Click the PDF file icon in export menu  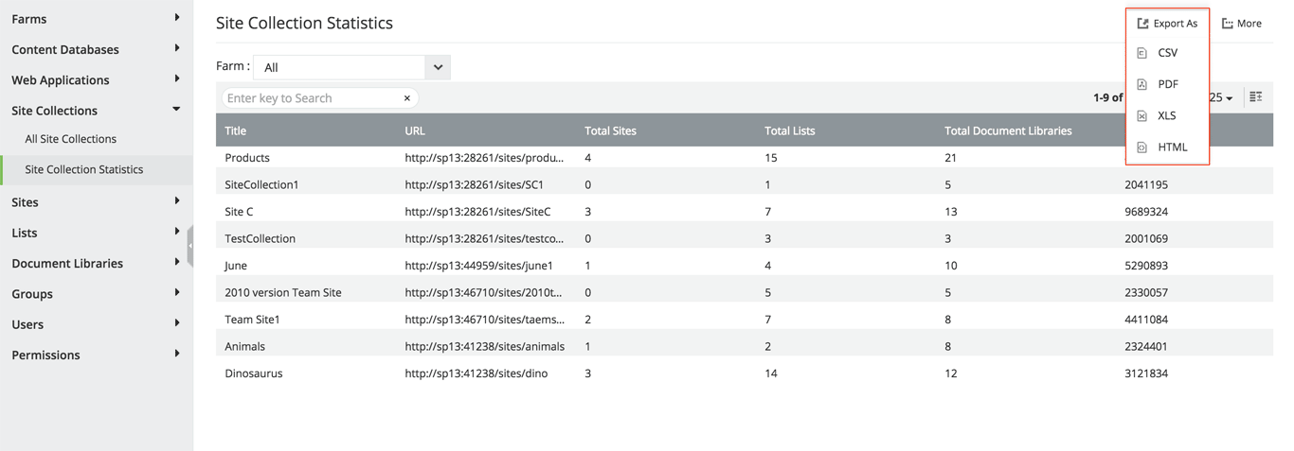coord(1141,85)
